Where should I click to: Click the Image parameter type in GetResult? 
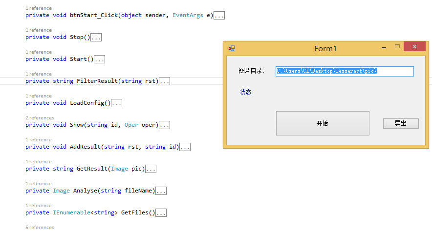pyautogui.click(x=119, y=169)
